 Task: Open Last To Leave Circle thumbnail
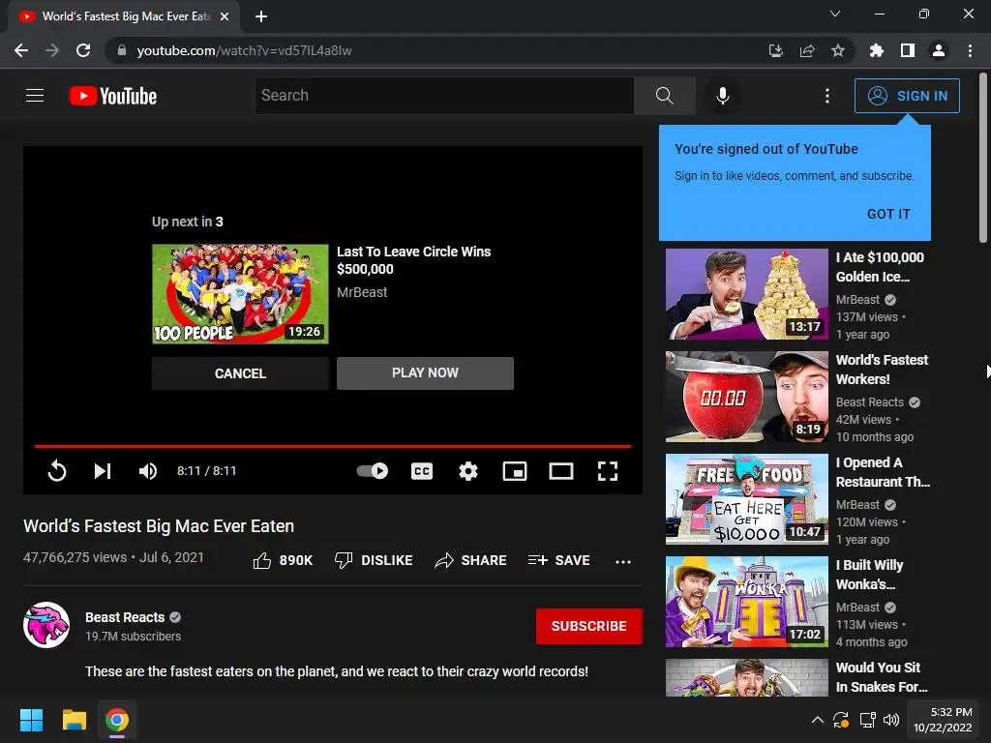pyautogui.click(x=240, y=294)
